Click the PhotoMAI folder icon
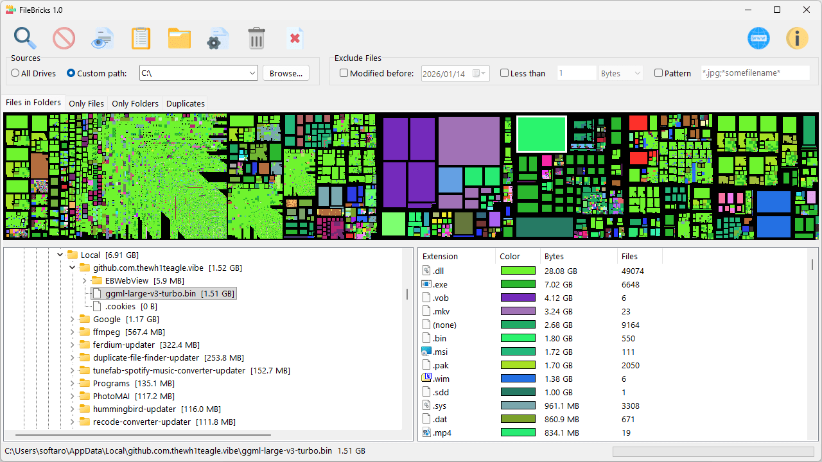 (x=85, y=396)
